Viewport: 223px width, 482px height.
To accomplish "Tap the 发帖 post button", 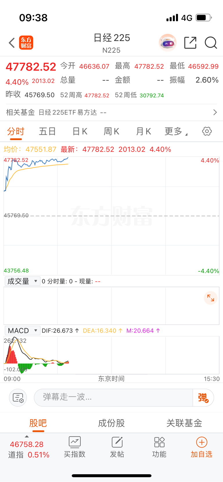I will pos(117,448).
